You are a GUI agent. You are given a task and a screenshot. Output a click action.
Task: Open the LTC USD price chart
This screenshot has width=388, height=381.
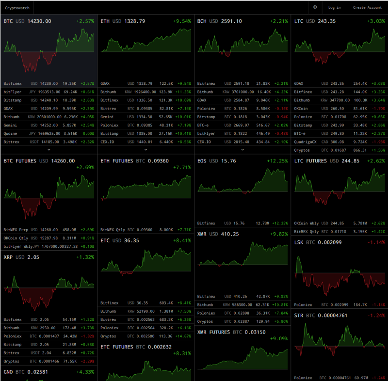(339, 46)
